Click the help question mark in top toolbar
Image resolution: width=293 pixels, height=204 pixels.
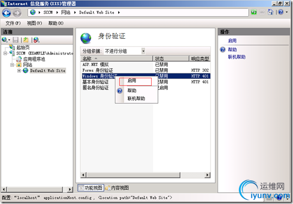(281, 12)
